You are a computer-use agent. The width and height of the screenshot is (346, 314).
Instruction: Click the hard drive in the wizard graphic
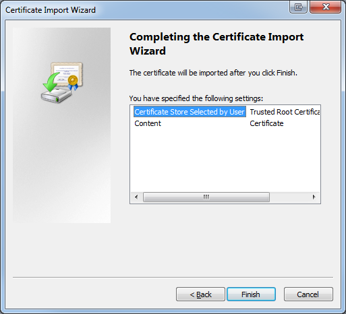tap(56, 96)
